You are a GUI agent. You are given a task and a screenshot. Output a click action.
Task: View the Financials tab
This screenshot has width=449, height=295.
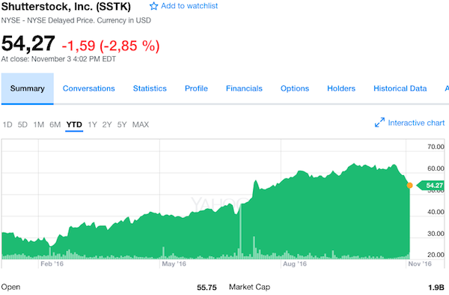tap(244, 88)
